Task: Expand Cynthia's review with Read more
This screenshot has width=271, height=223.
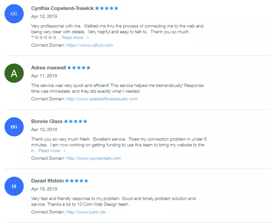Action: point(73,37)
